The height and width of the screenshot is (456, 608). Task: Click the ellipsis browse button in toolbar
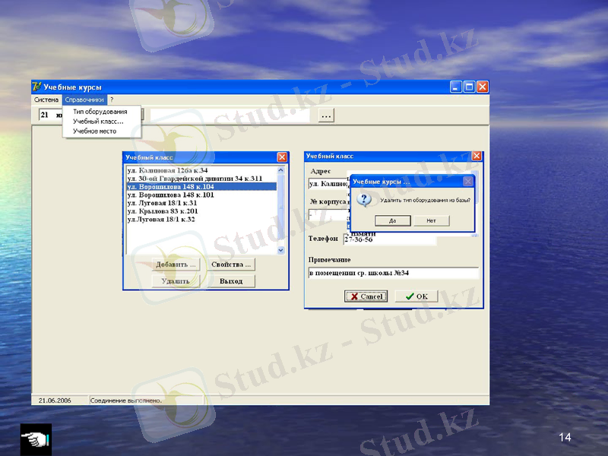(x=326, y=116)
